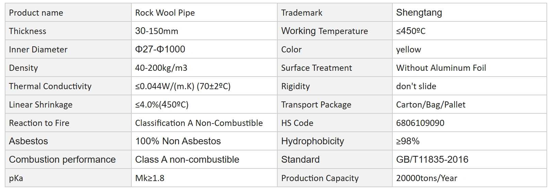
Task: Click the "30-150mm" thickness value
Action: 157,31
